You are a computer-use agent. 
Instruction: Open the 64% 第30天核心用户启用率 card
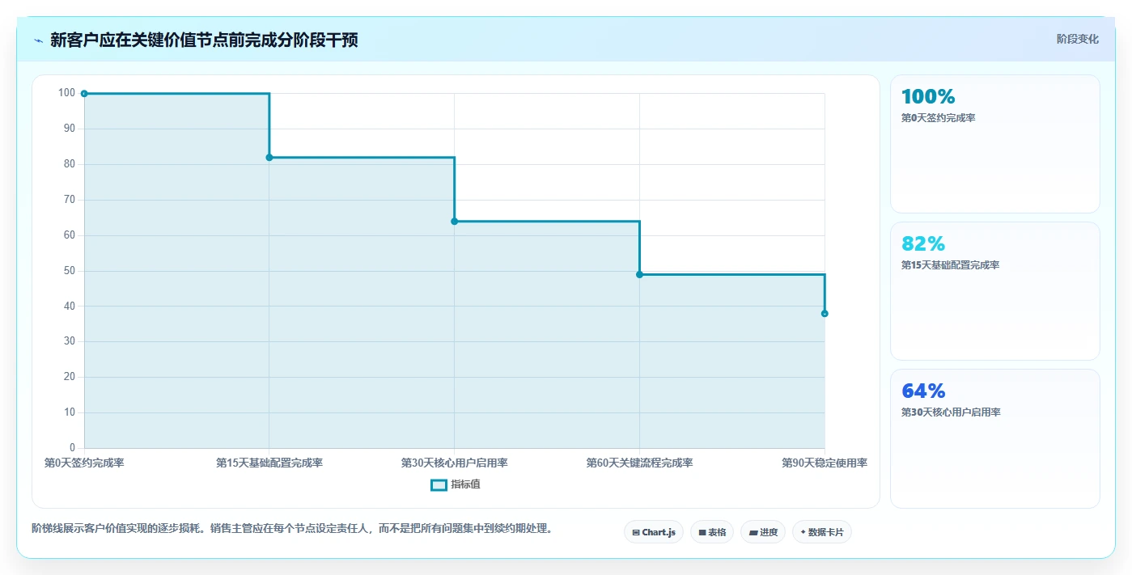point(995,438)
